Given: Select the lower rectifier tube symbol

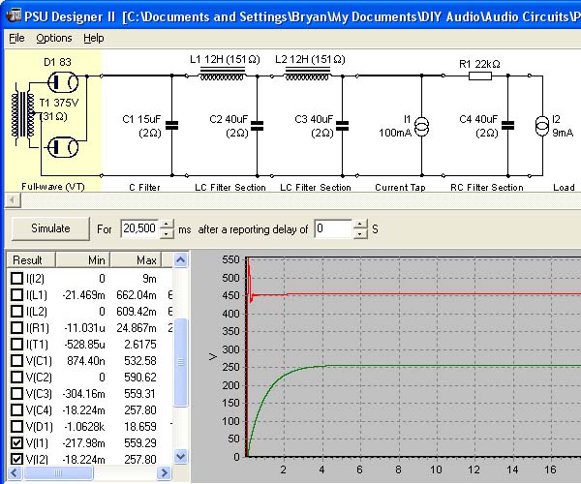Looking at the screenshot, I should (63, 147).
